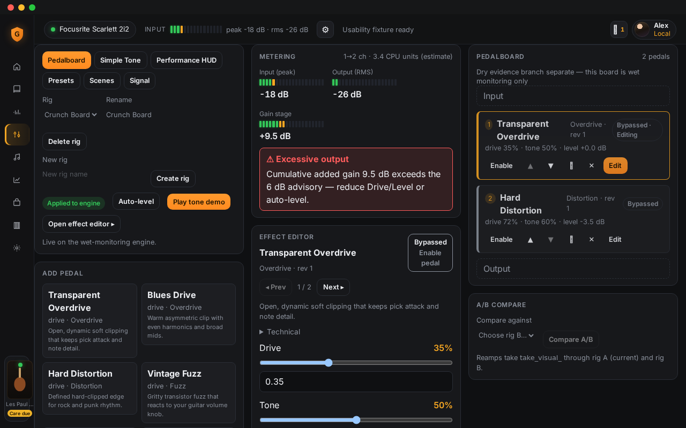Add the Blues Drive pedal card
Screen dimensions: 686x428
click(189, 315)
